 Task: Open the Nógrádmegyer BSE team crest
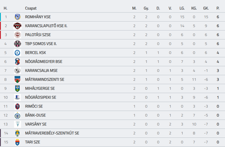[x=17, y=62]
